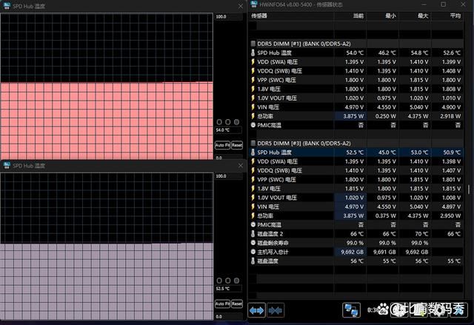Image resolution: width=474 pixels, height=325 pixels.
Task: Open the network remote monitoring icon
Action: coord(350,309)
